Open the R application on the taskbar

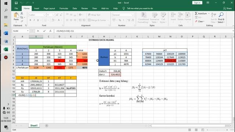(x=6, y=41)
